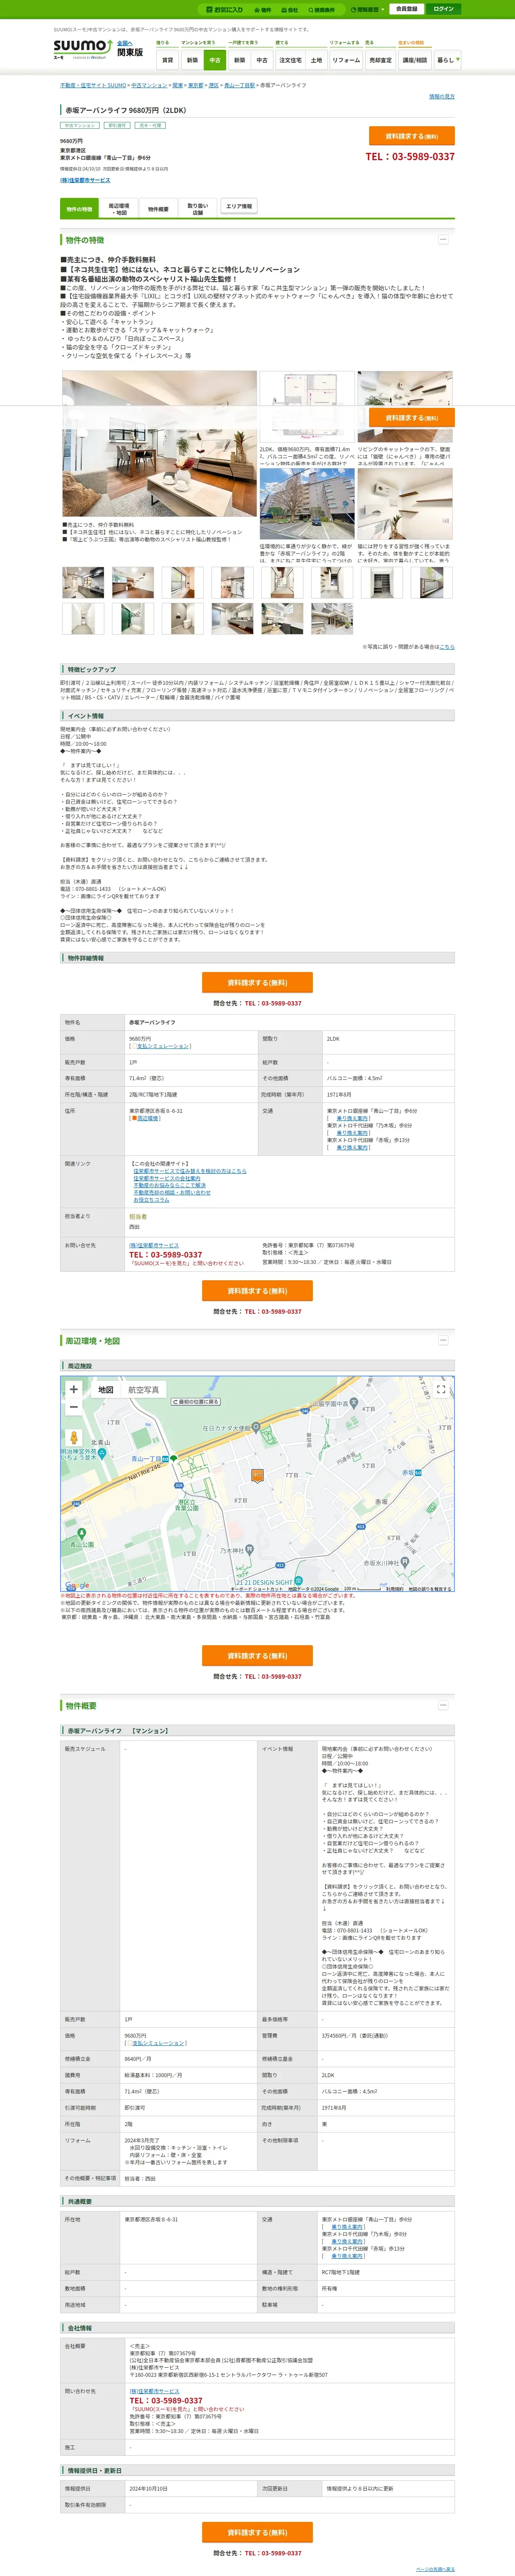515x2576 pixels.
Task: Select first small thumbnail in gallery row
Action: click(x=83, y=582)
